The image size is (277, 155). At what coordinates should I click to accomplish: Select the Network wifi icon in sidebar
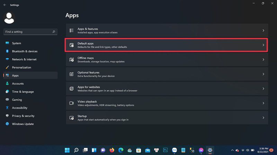point(7,59)
